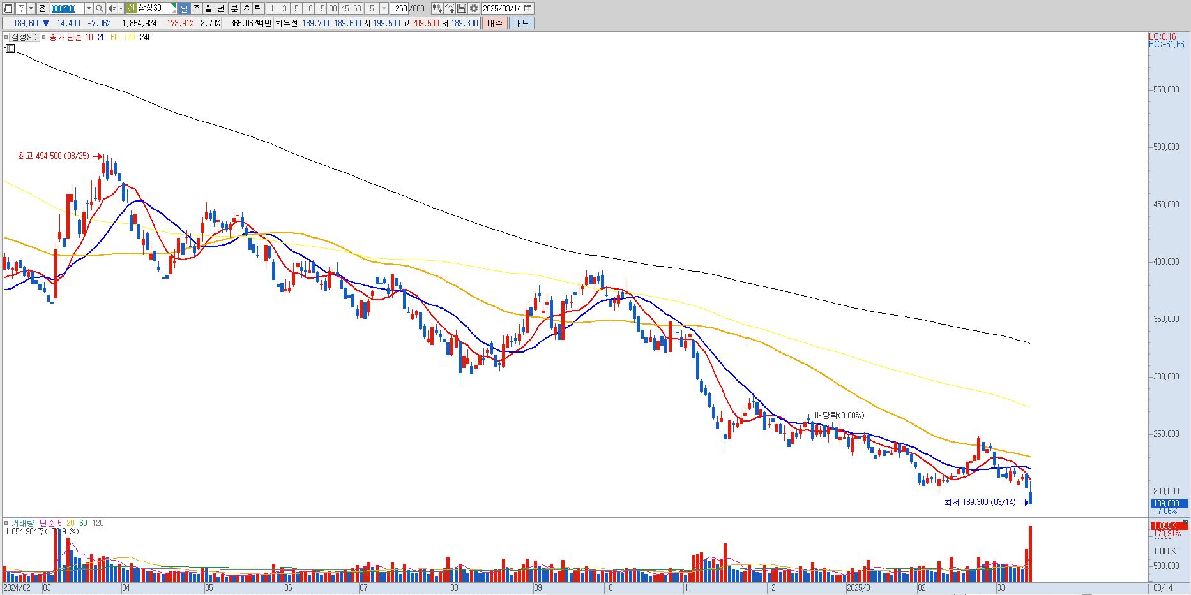
Task: Click the 거래량 volume legend label
Action: (x=23, y=523)
